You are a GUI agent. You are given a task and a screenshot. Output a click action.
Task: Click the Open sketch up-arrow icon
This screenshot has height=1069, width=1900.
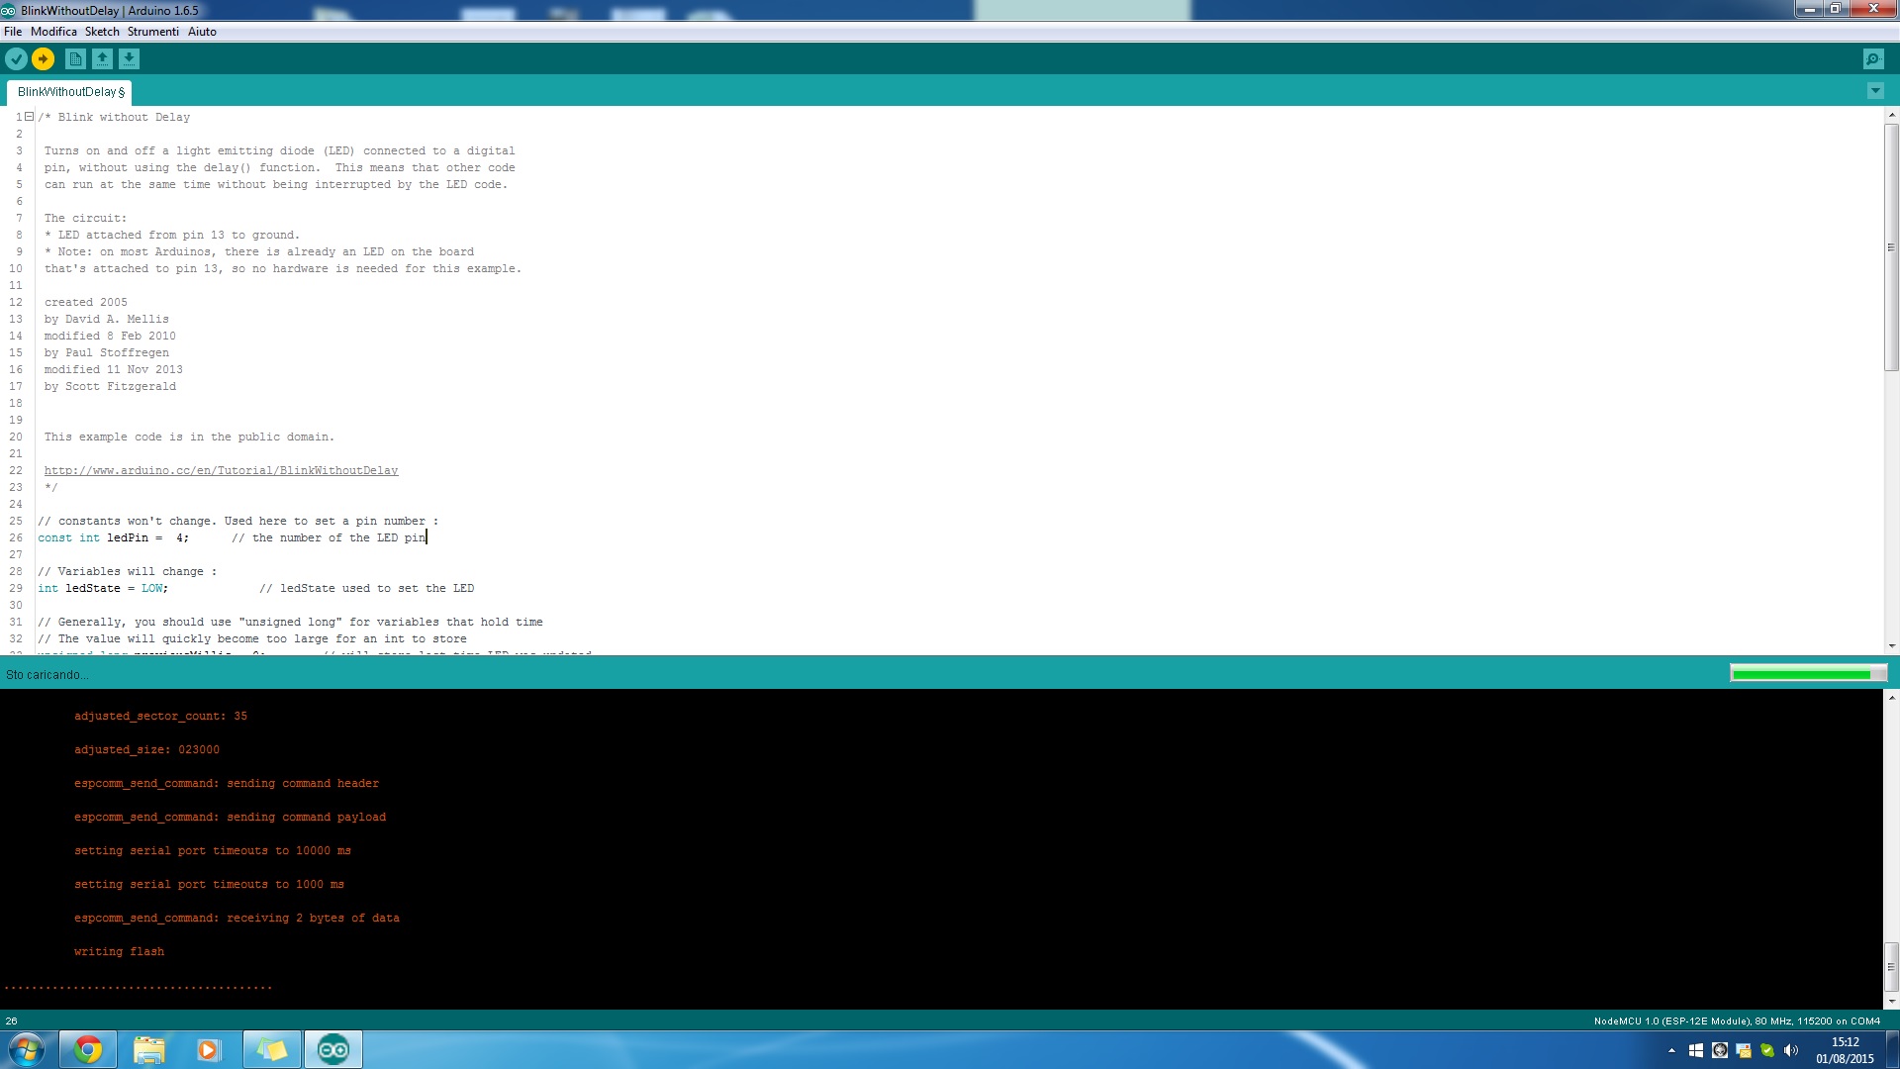point(102,59)
